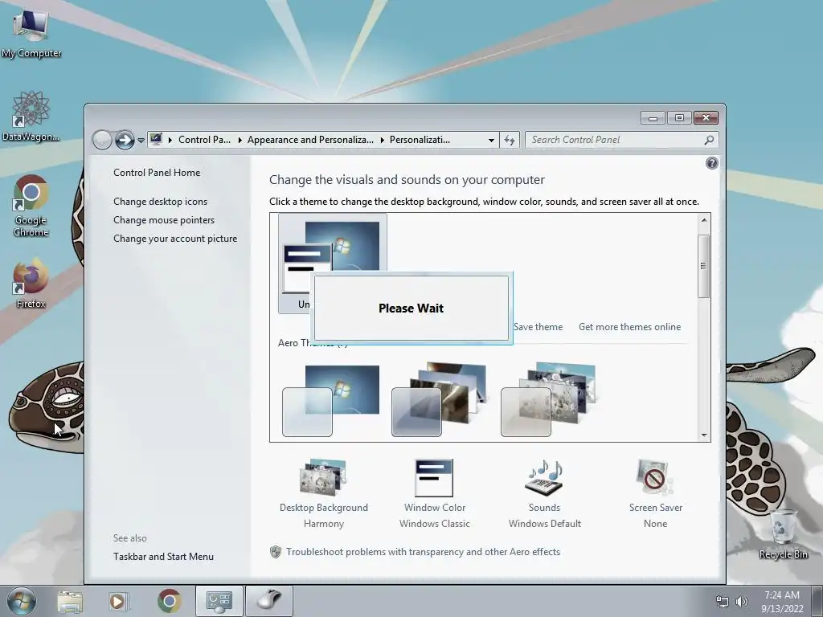Open the DataWagon desktop shortcut

(x=31, y=116)
